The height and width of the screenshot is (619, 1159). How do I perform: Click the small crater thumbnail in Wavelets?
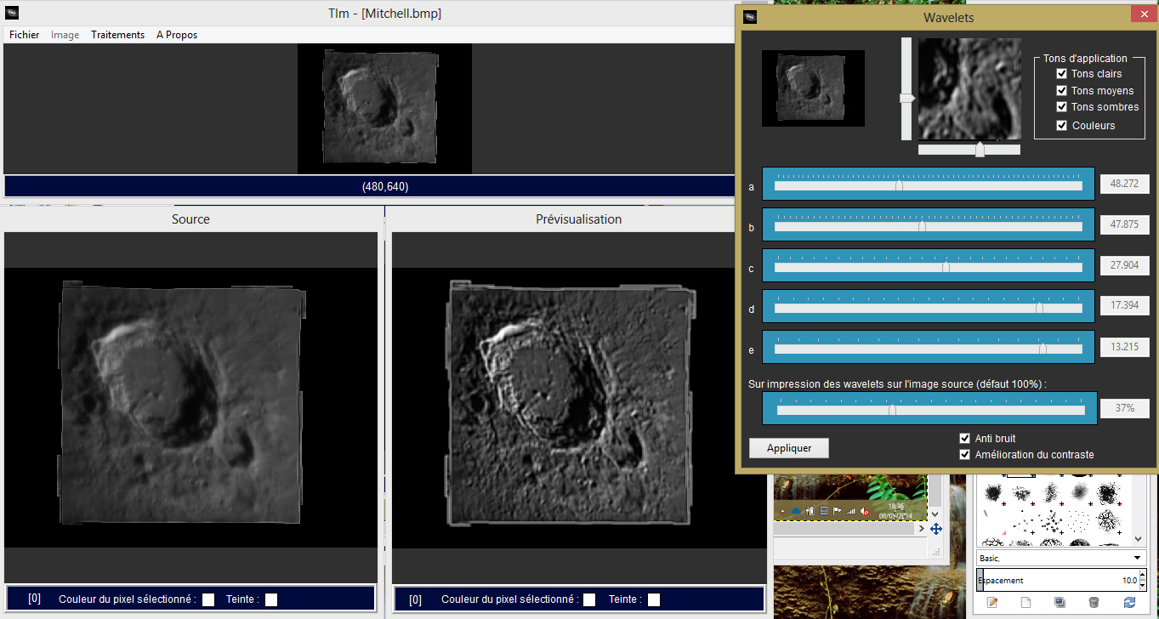[813, 88]
